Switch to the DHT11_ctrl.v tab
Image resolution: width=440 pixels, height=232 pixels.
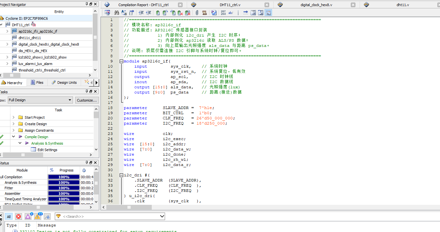point(230,5)
